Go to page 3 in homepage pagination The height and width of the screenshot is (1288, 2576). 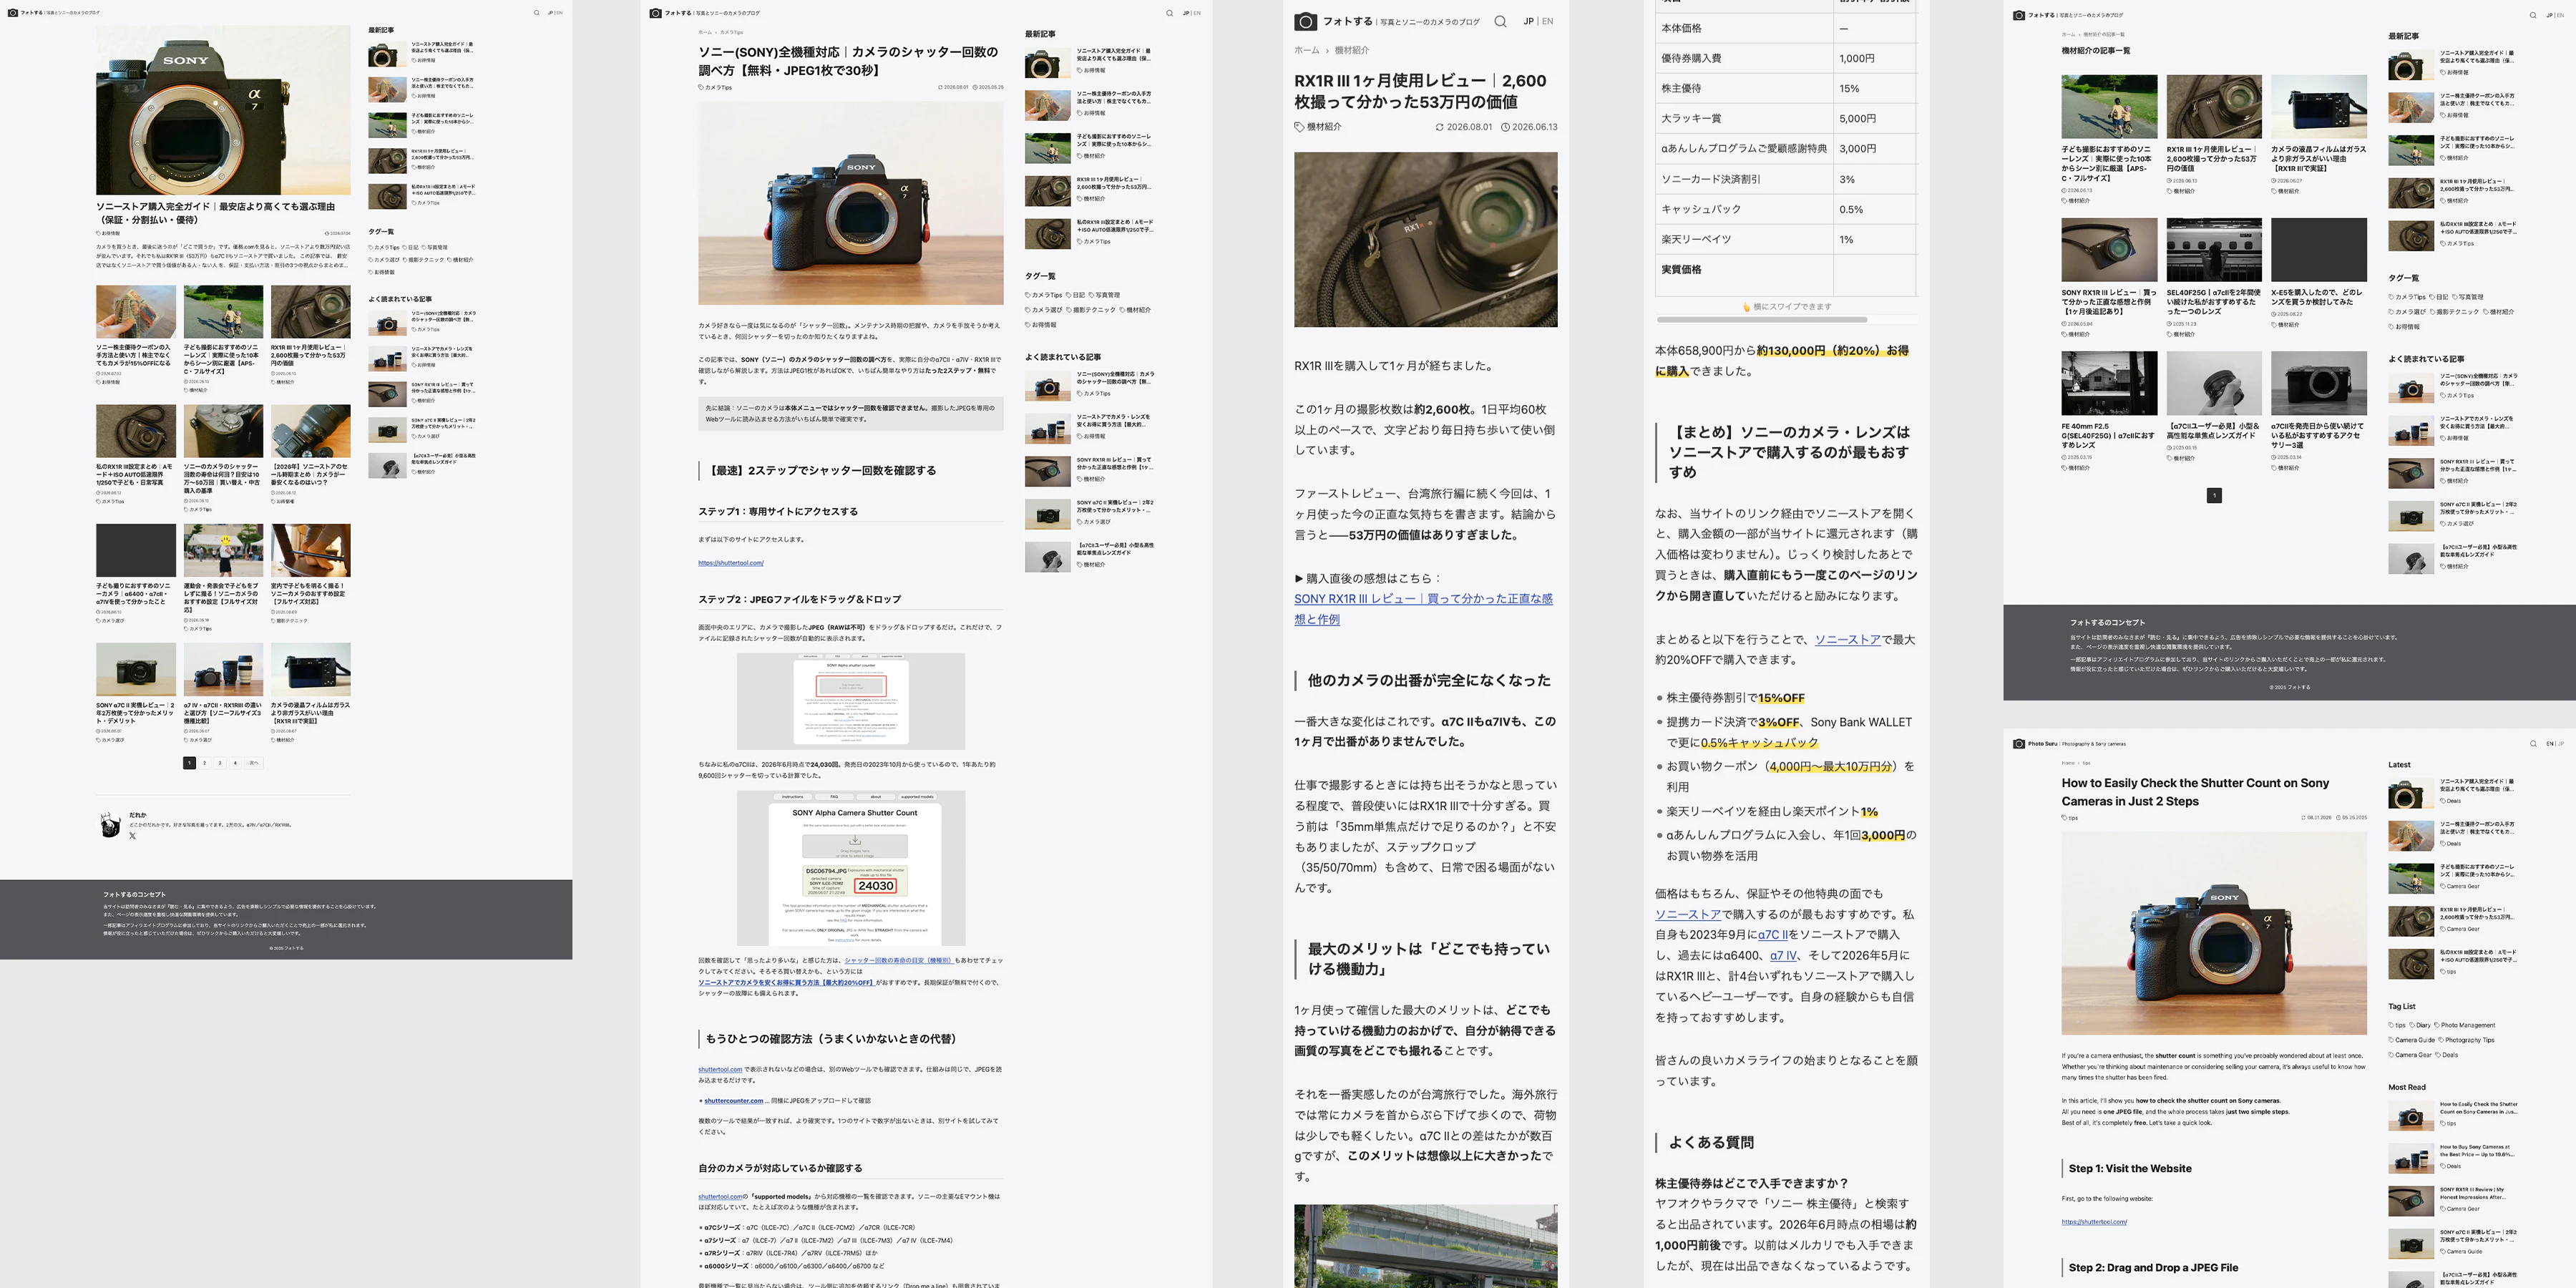[x=220, y=763]
